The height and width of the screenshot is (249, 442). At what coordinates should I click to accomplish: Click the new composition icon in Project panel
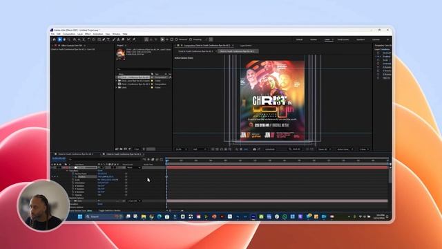[126, 149]
